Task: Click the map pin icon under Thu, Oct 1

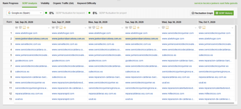Action: 200,28
